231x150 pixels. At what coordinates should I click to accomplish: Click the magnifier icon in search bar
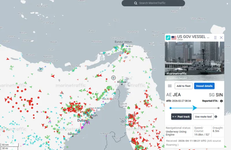(136, 3)
